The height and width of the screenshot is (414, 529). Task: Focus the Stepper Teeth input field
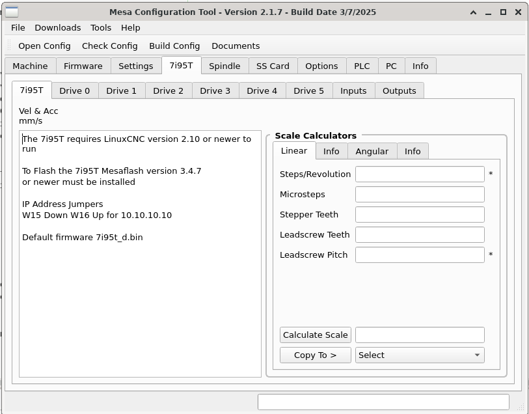click(x=420, y=215)
